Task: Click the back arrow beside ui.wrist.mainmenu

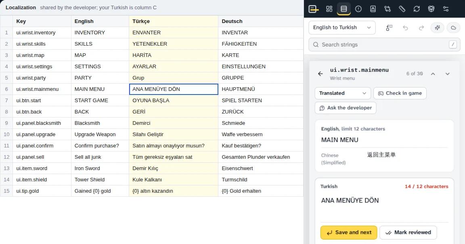Action: click(x=320, y=74)
